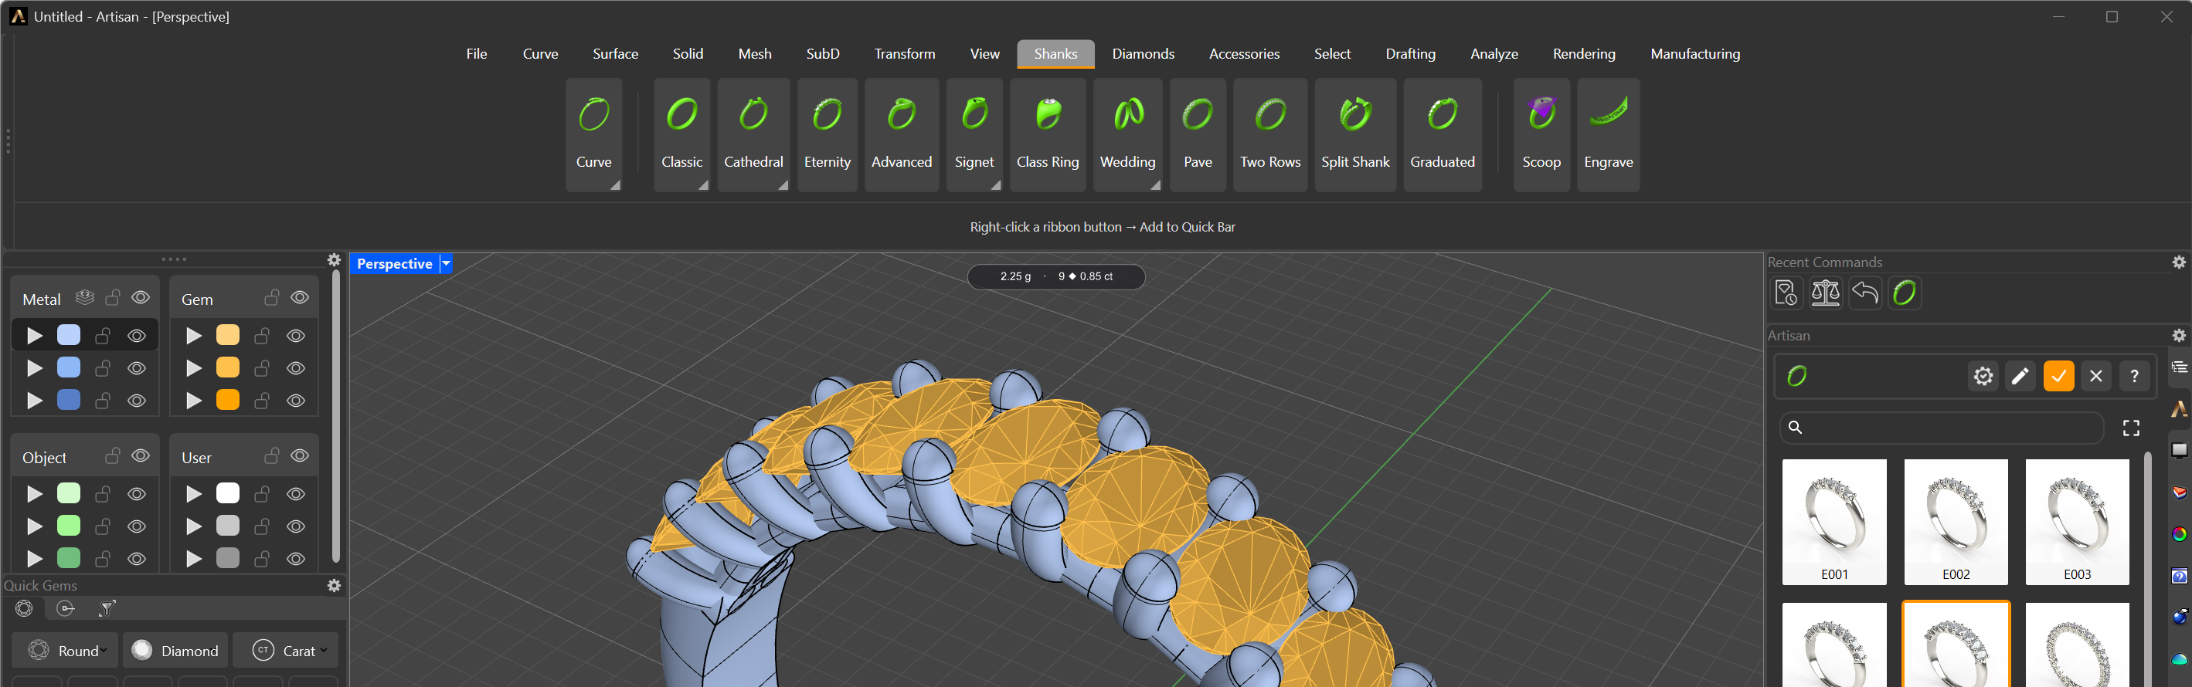Screen dimensions: 2192x687
Task: Toggle User group visibility eye
Action: (x=300, y=455)
